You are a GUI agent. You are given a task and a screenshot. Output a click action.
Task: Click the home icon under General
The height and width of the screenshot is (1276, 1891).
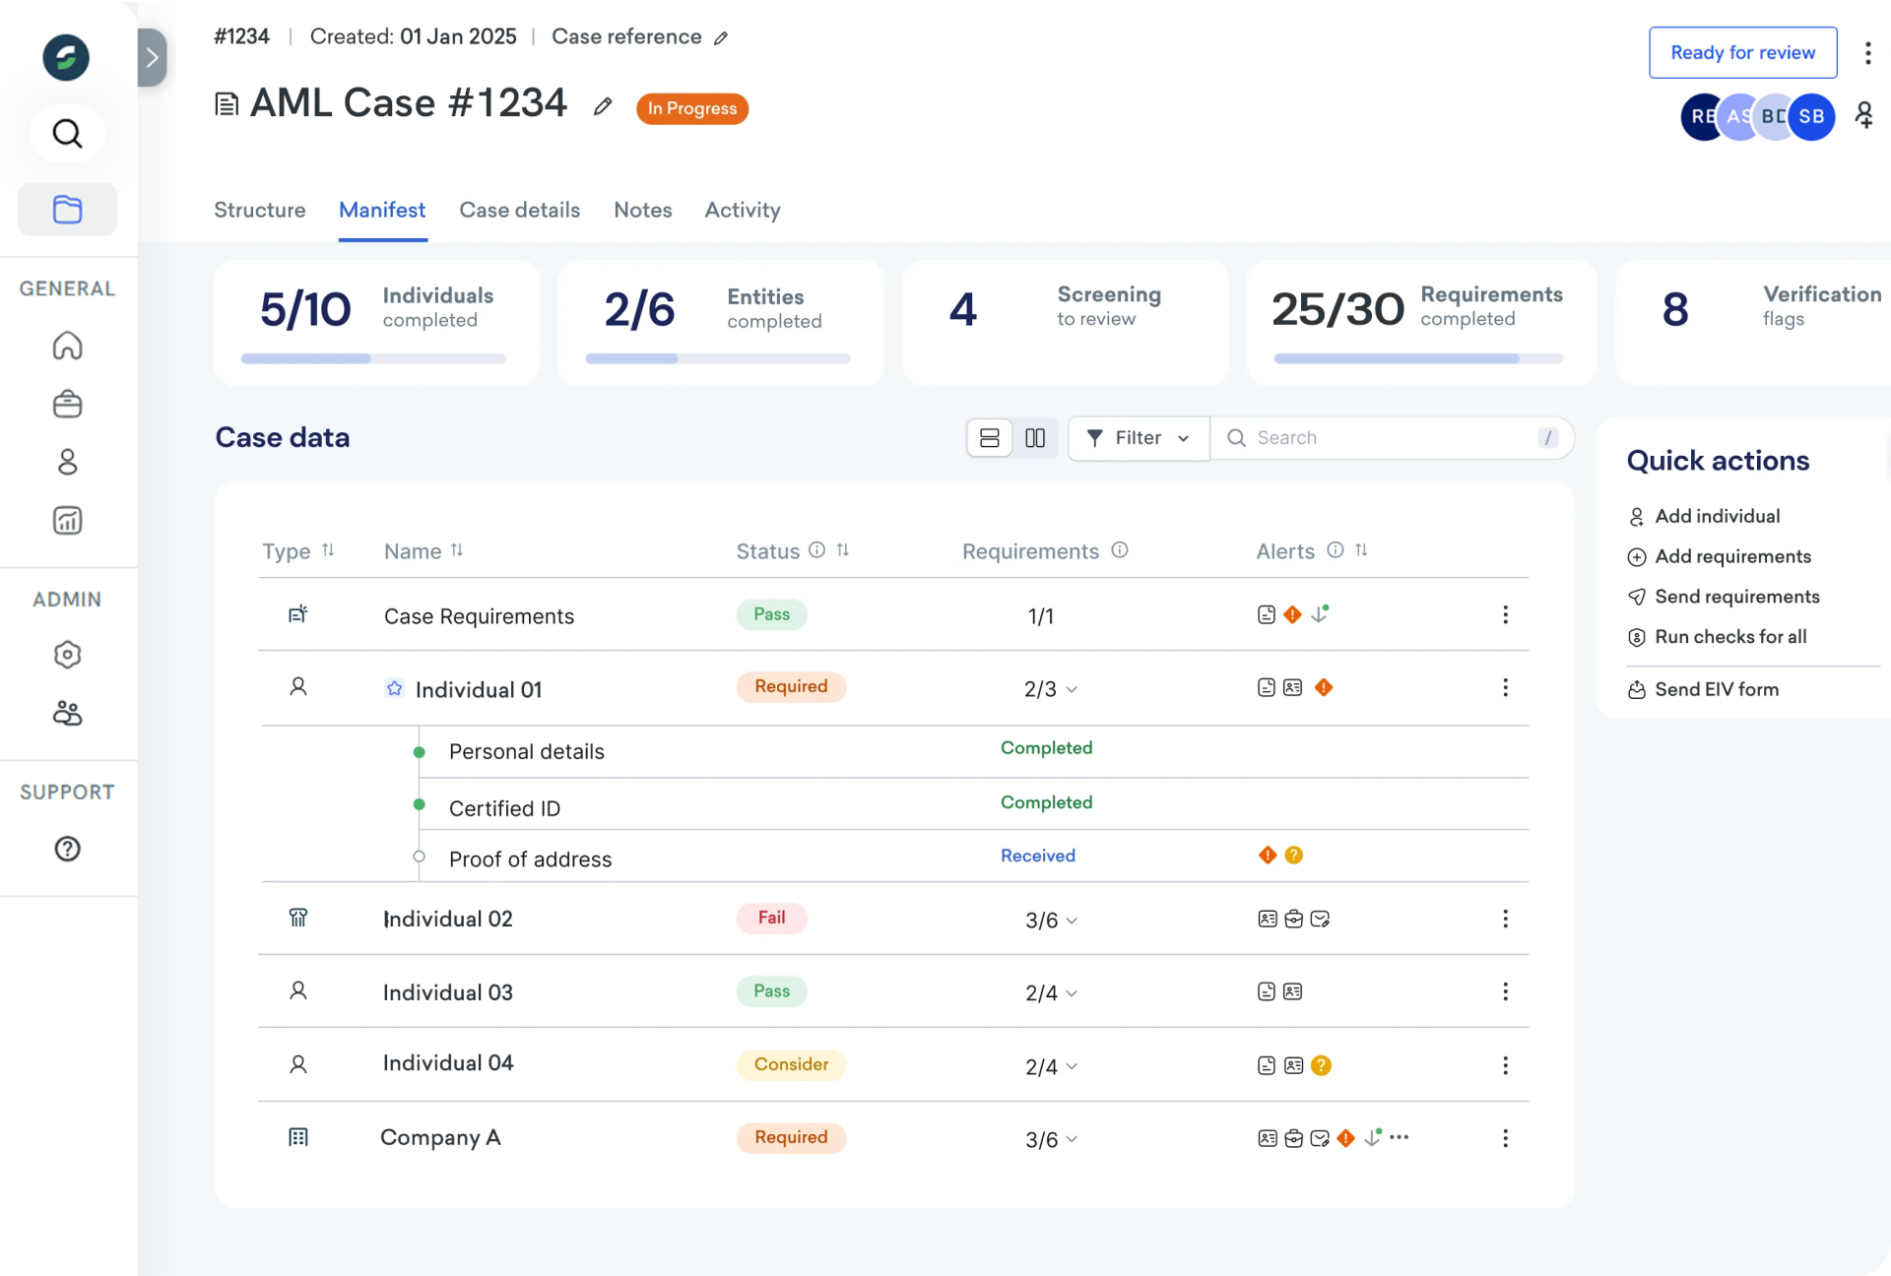coord(67,346)
